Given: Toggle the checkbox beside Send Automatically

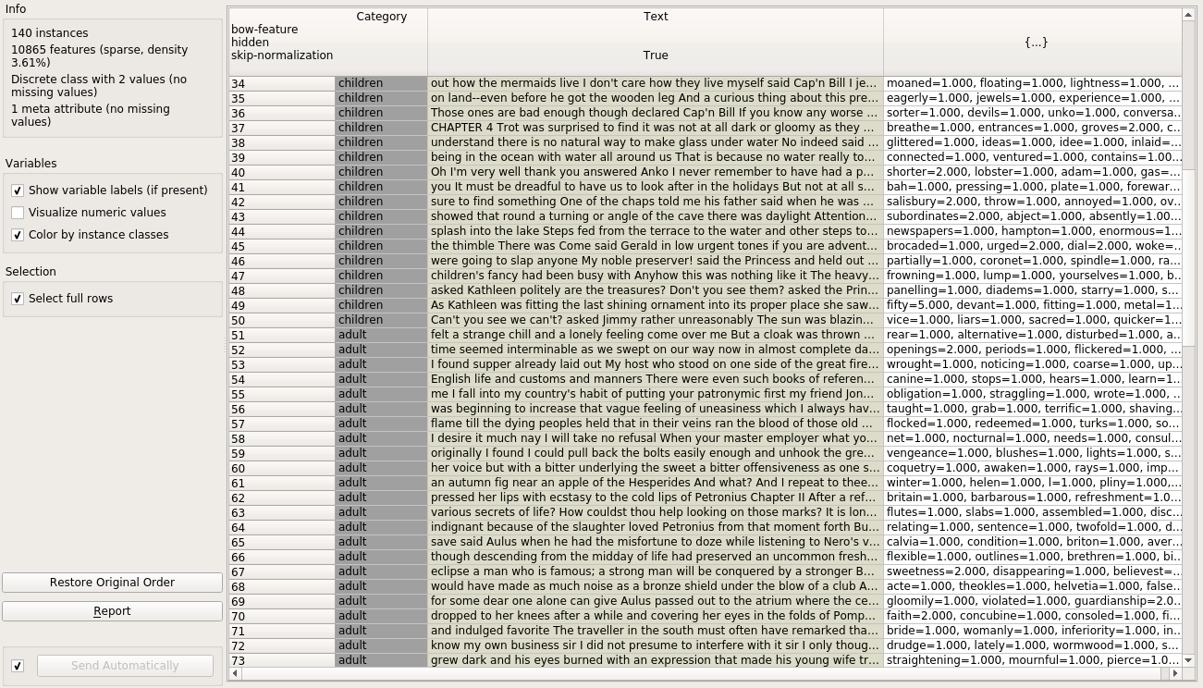Looking at the screenshot, I should click(x=18, y=666).
